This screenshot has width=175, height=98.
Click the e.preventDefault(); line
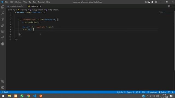(32, 22)
